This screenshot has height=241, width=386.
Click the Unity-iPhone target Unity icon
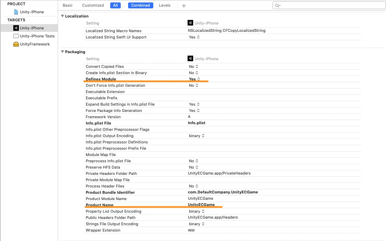[x=16, y=28]
